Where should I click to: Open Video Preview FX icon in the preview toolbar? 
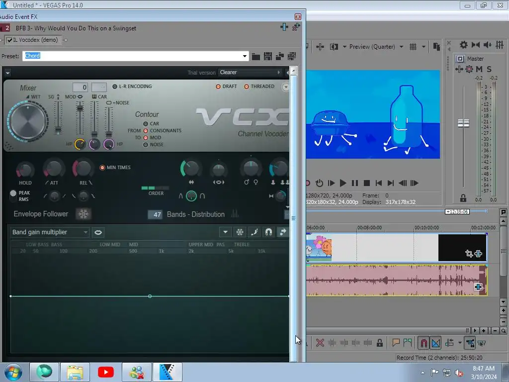[320, 47]
